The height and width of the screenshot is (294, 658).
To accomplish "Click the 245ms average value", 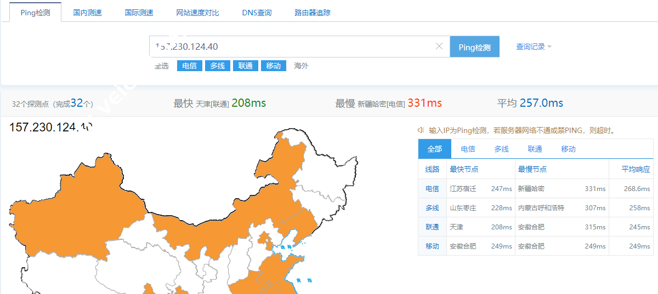I will (639, 227).
